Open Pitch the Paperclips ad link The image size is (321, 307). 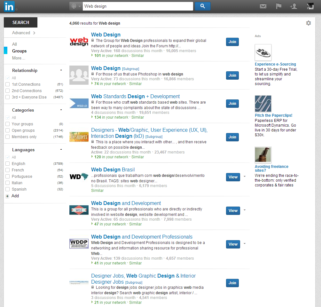pyautogui.click(x=273, y=115)
